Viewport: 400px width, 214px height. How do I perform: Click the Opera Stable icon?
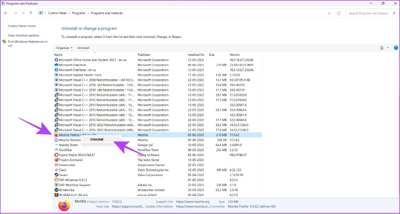pos(56,155)
